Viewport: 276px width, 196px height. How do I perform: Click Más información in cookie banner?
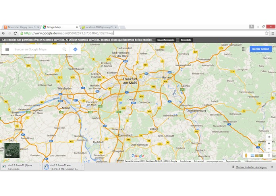point(166,40)
